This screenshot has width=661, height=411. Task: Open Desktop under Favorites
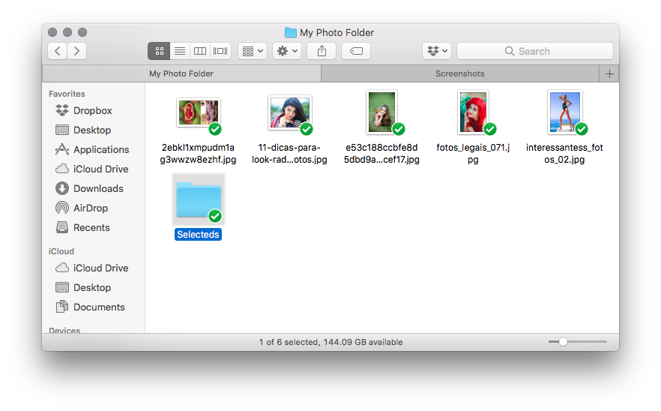(x=83, y=130)
